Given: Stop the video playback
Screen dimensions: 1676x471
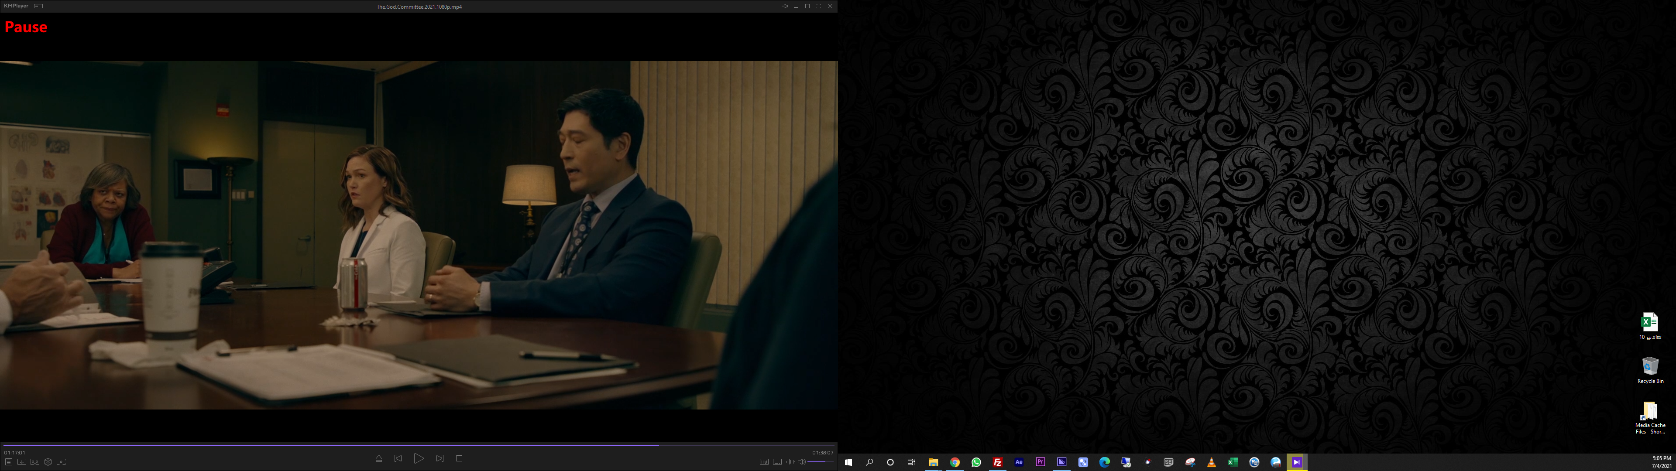Looking at the screenshot, I should pyautogui.click(x=459, y=459).
